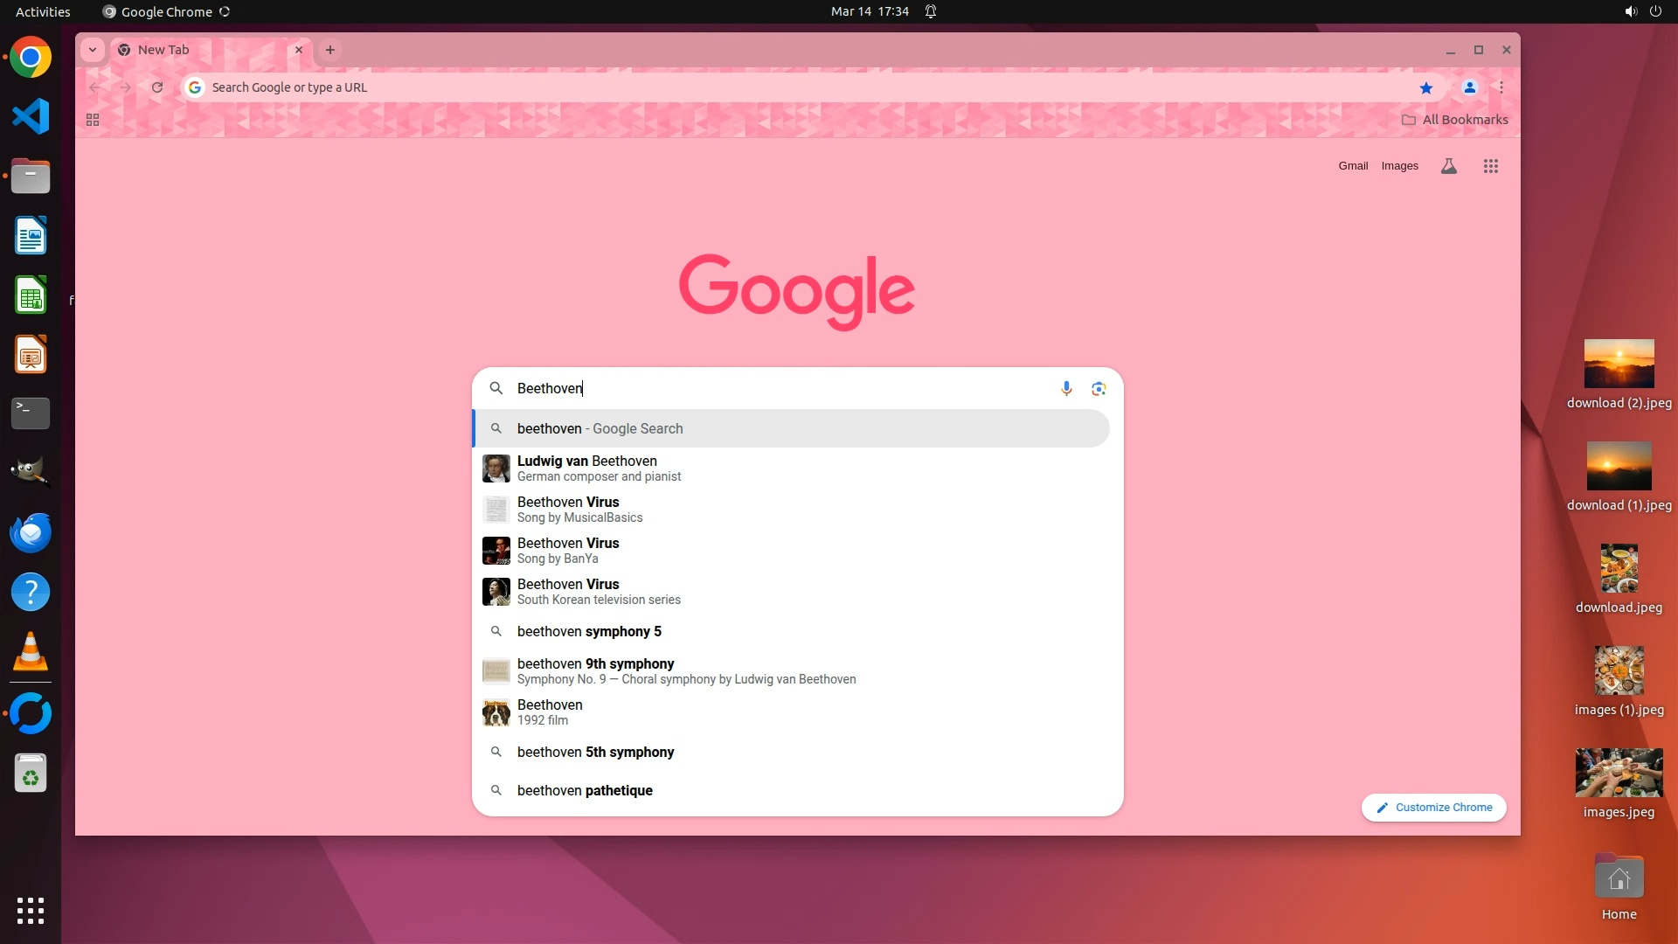
Task: Open the Google apps grid
Action: pos(1491,166)
